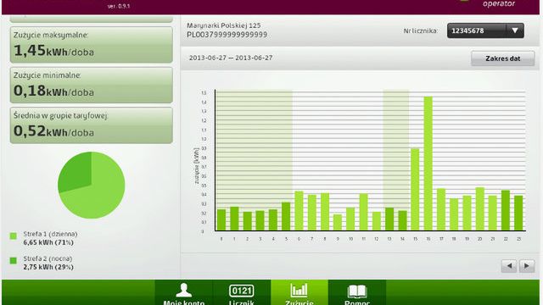Select the bar at hour 9
543x305 pixels.
point(338,222)
